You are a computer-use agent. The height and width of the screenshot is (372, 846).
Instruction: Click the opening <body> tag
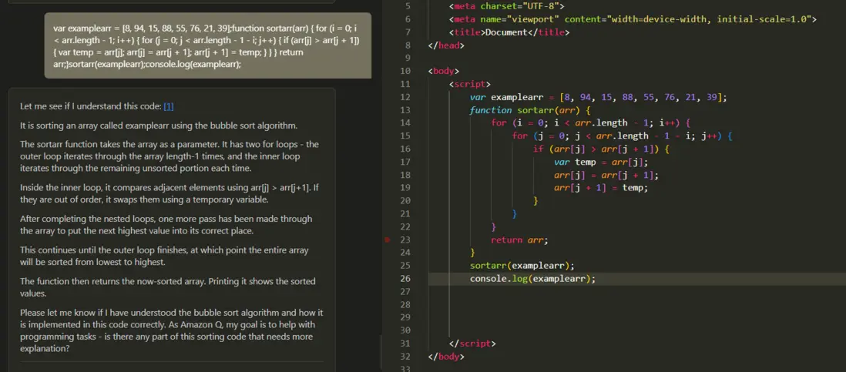(444, 71)
